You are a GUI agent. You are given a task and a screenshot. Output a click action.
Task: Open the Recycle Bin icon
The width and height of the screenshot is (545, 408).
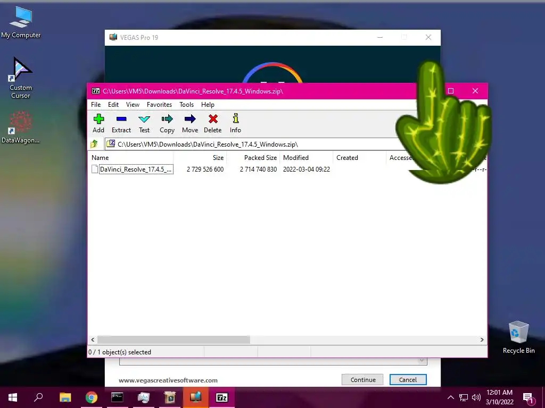point(518,337)
